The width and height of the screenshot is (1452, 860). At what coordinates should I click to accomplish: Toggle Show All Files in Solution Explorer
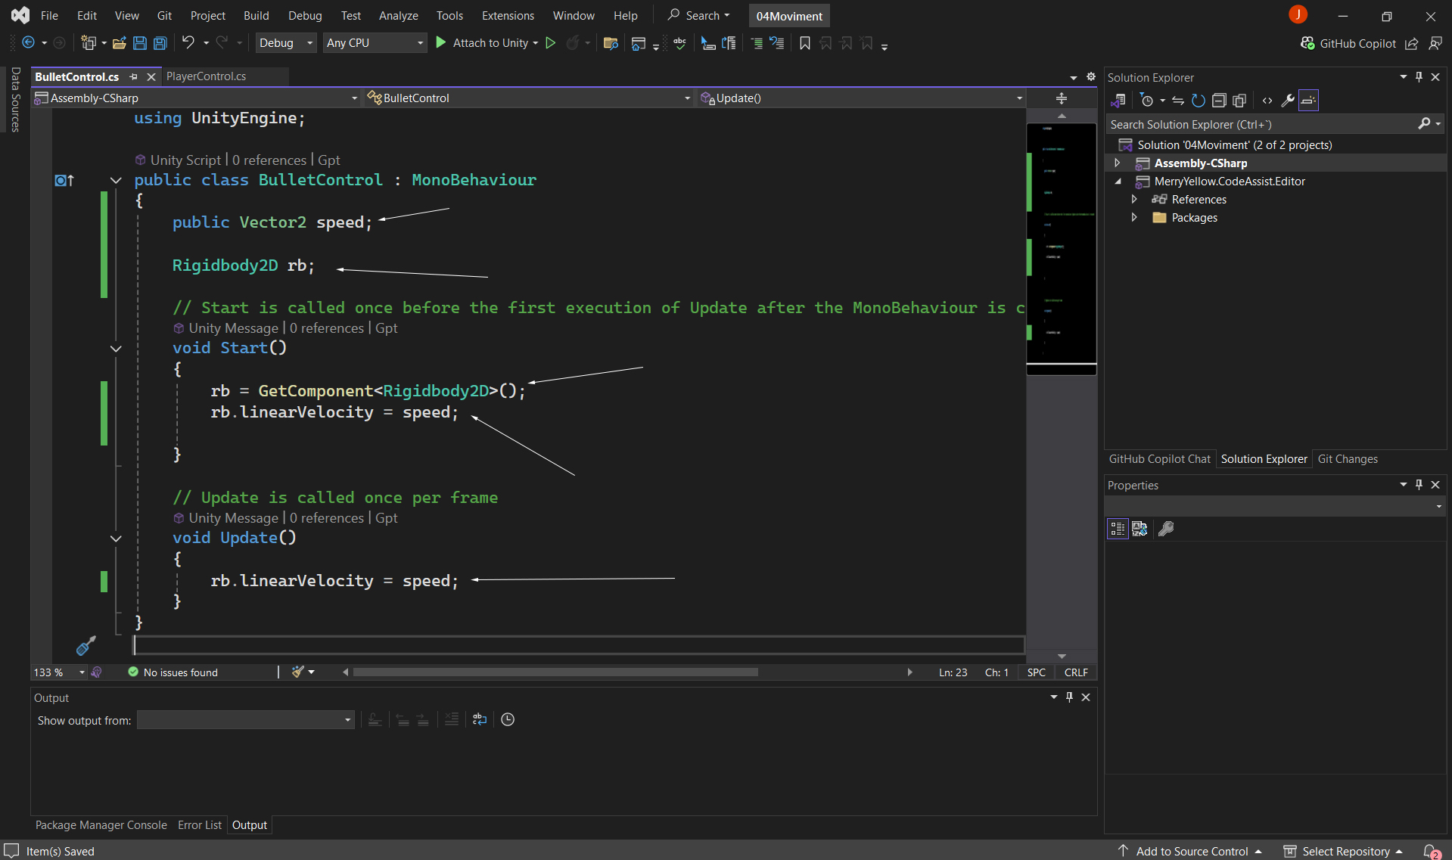[x=1239, y=101]
